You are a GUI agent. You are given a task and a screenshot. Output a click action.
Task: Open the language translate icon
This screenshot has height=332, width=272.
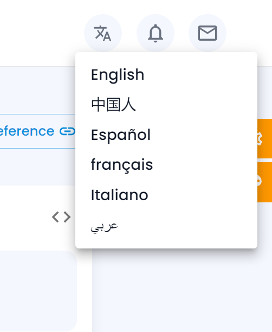click(x=103, y=33)
